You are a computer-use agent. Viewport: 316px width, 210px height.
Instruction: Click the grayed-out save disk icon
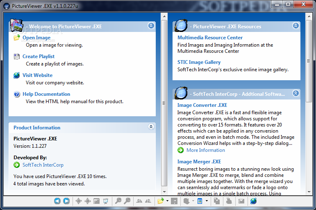[174, 201]
